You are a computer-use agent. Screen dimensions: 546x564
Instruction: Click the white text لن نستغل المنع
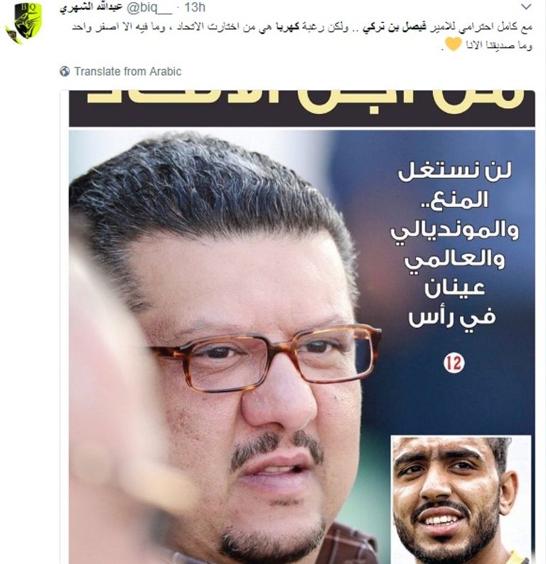[x=455, y=186]
